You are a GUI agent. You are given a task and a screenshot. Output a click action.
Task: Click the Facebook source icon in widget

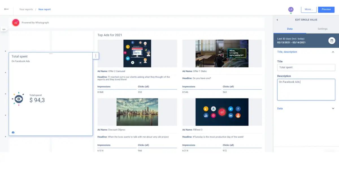tap(13, 132)
